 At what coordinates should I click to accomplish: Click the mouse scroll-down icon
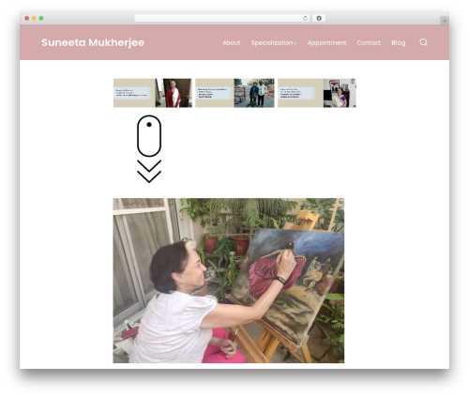click(149, 136)
